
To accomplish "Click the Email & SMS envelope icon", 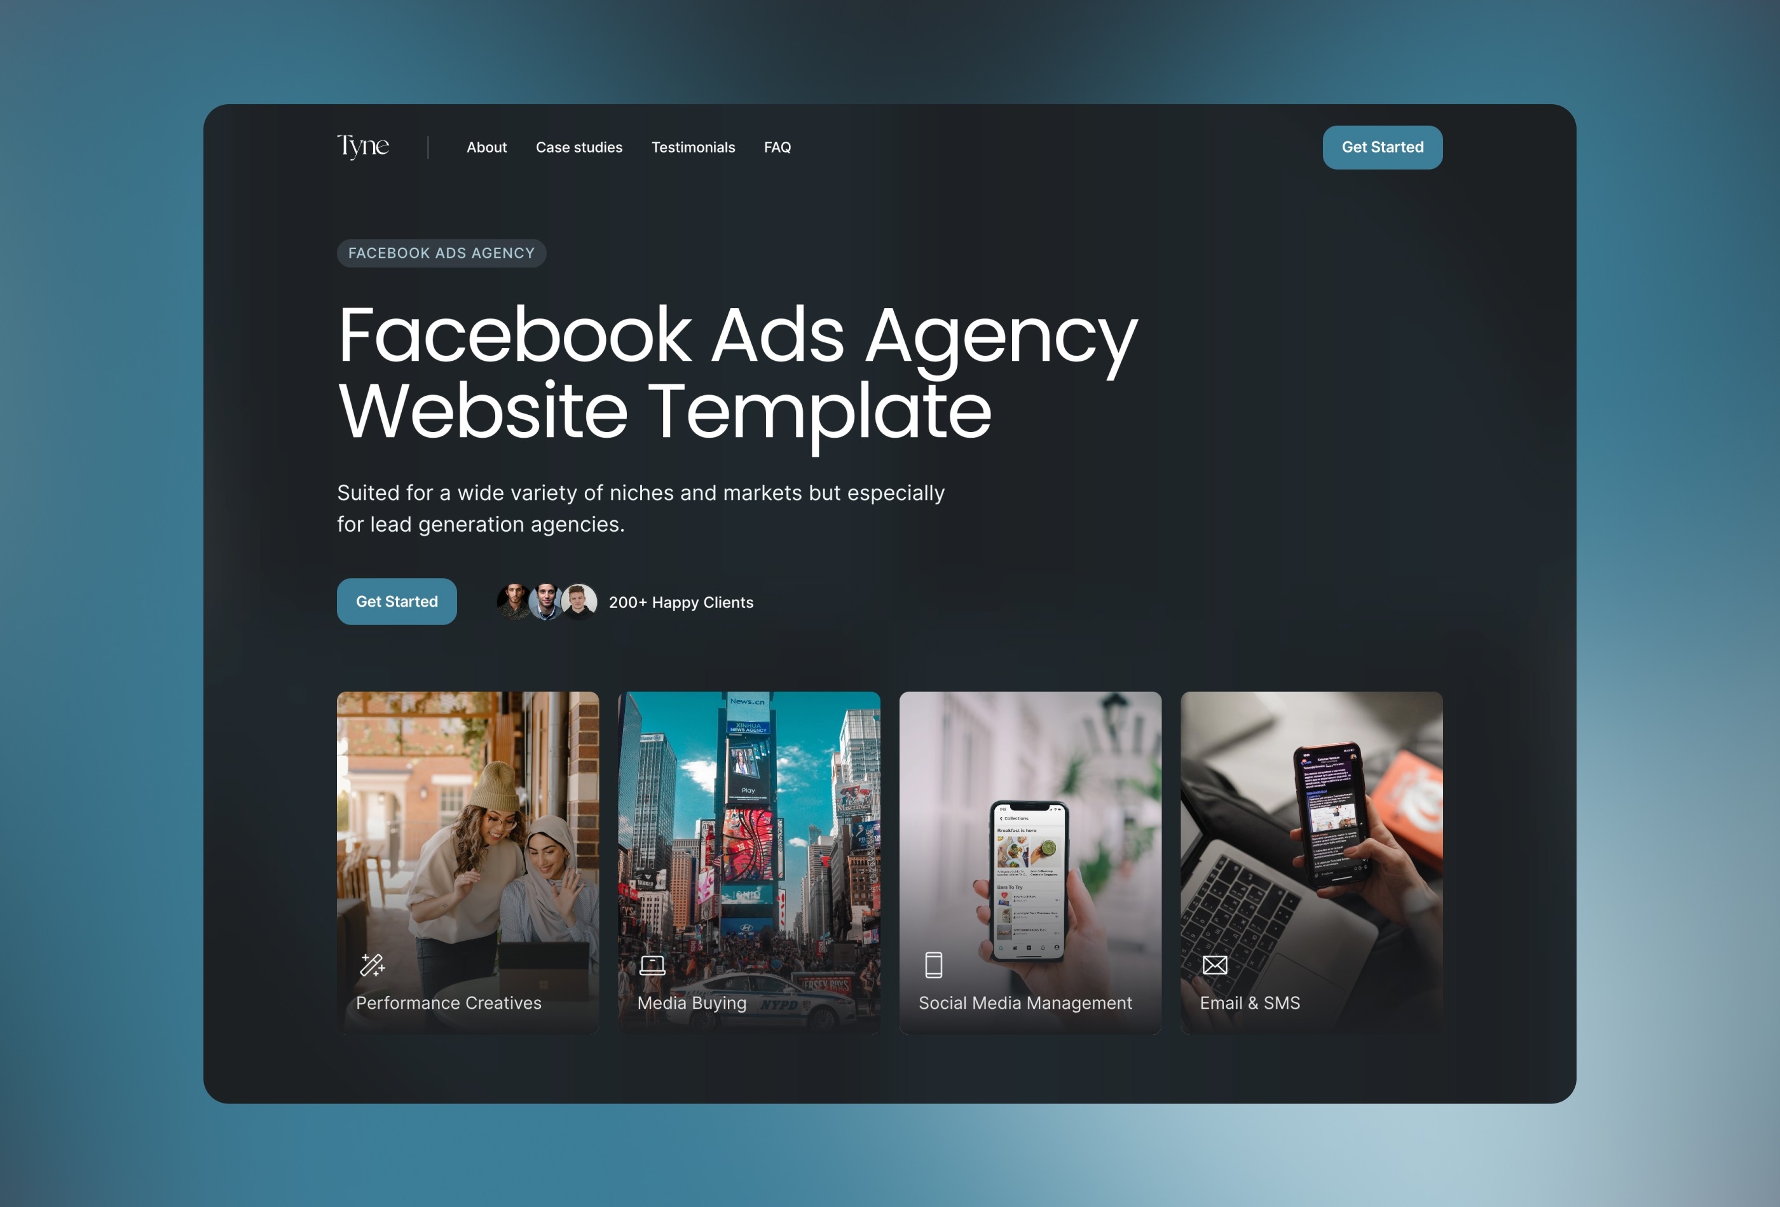I will (x=1214, y=964).
